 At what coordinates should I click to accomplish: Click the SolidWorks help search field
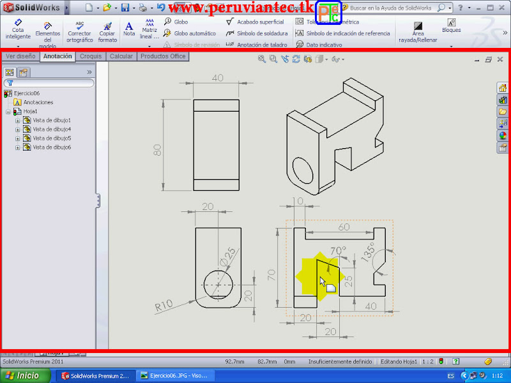391,8
